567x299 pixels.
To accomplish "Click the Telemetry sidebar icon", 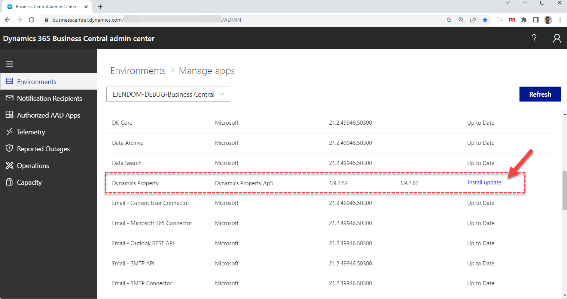I will click(9, 131).
